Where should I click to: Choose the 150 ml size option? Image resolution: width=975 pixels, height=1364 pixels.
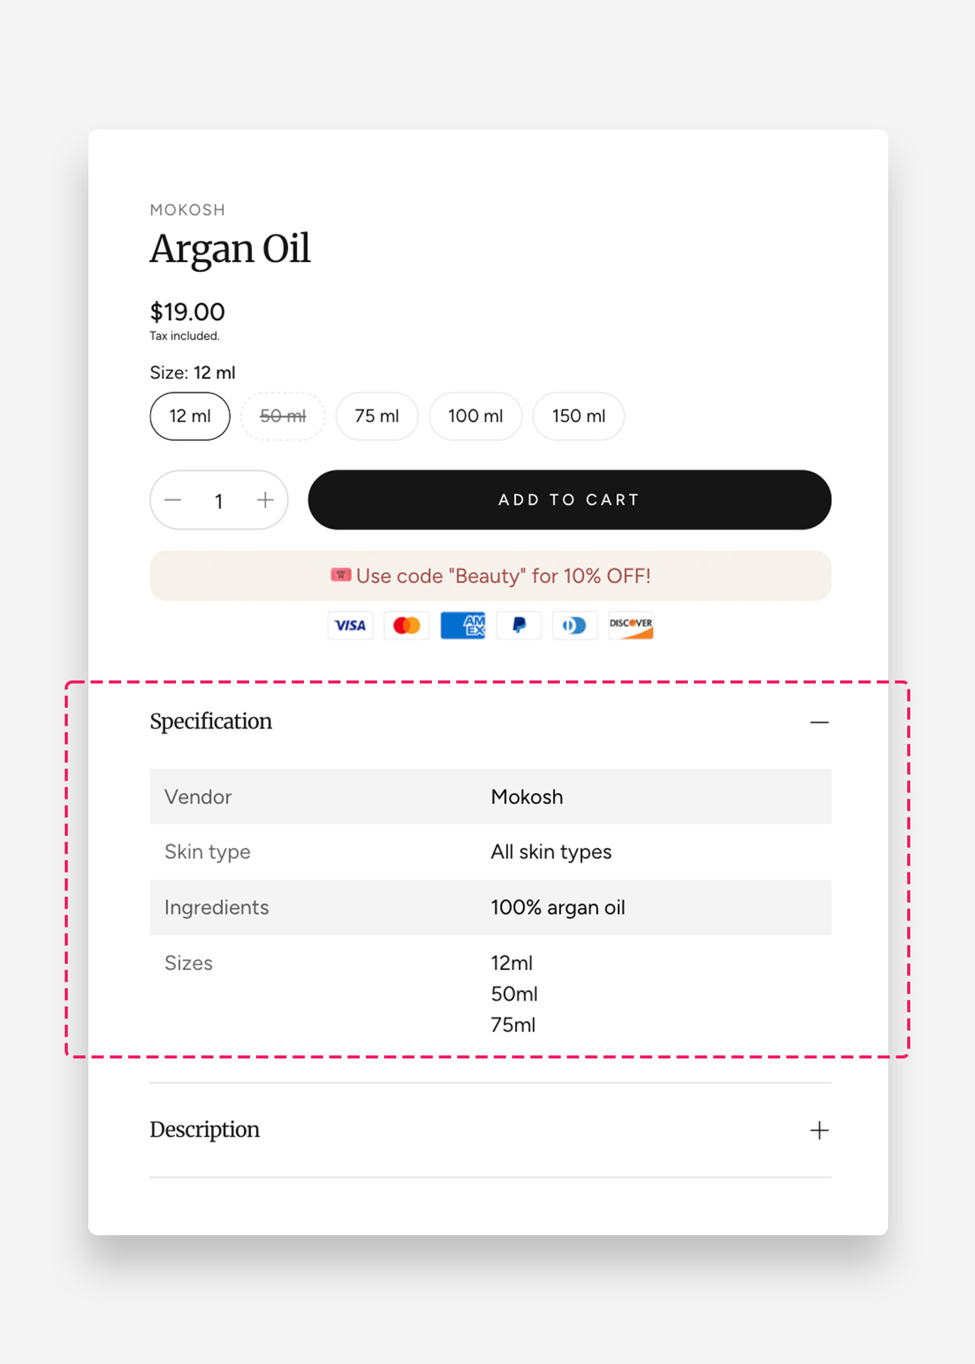579,416
